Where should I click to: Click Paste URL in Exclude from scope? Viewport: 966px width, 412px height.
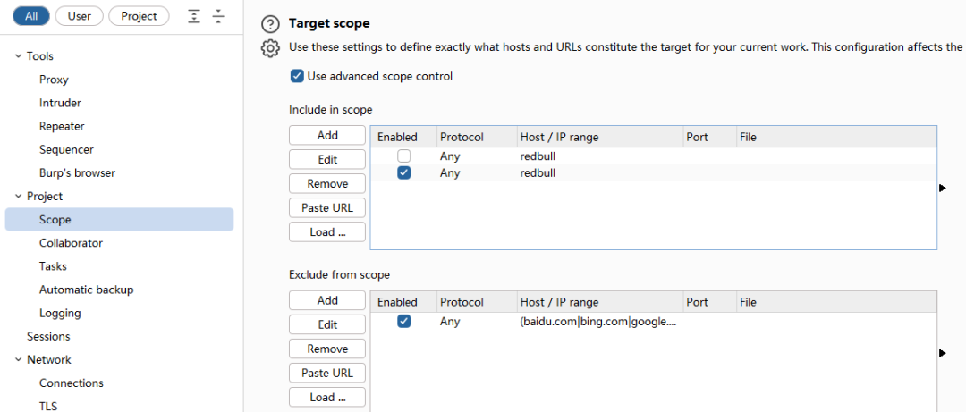click(327, 373)
